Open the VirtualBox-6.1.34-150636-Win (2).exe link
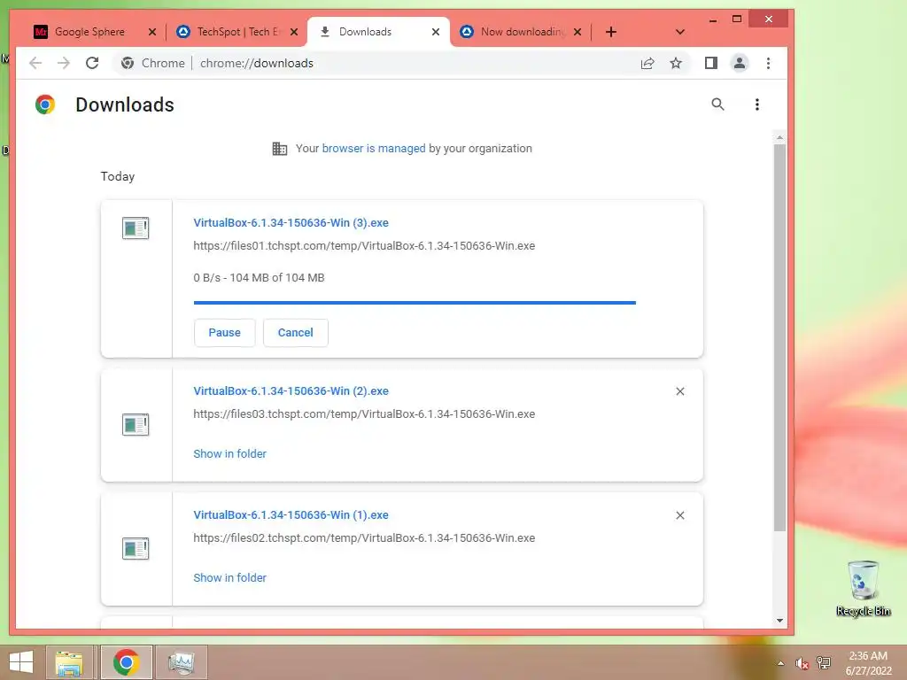Image resolution: width=907 pixels, height=680 pixels. [291, 390]
